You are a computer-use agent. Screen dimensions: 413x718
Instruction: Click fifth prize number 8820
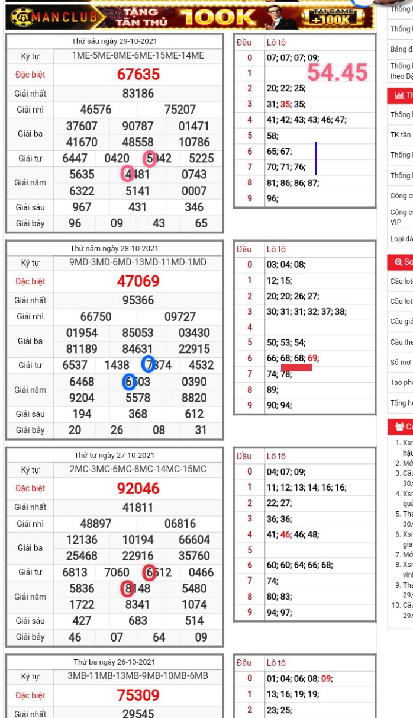point(194,398)
